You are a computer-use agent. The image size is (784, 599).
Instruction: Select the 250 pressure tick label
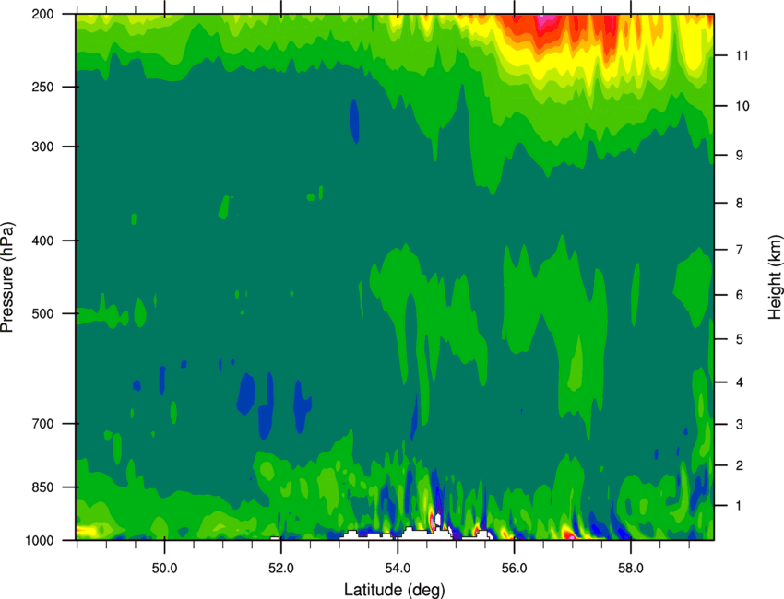(x=43, y=87)
